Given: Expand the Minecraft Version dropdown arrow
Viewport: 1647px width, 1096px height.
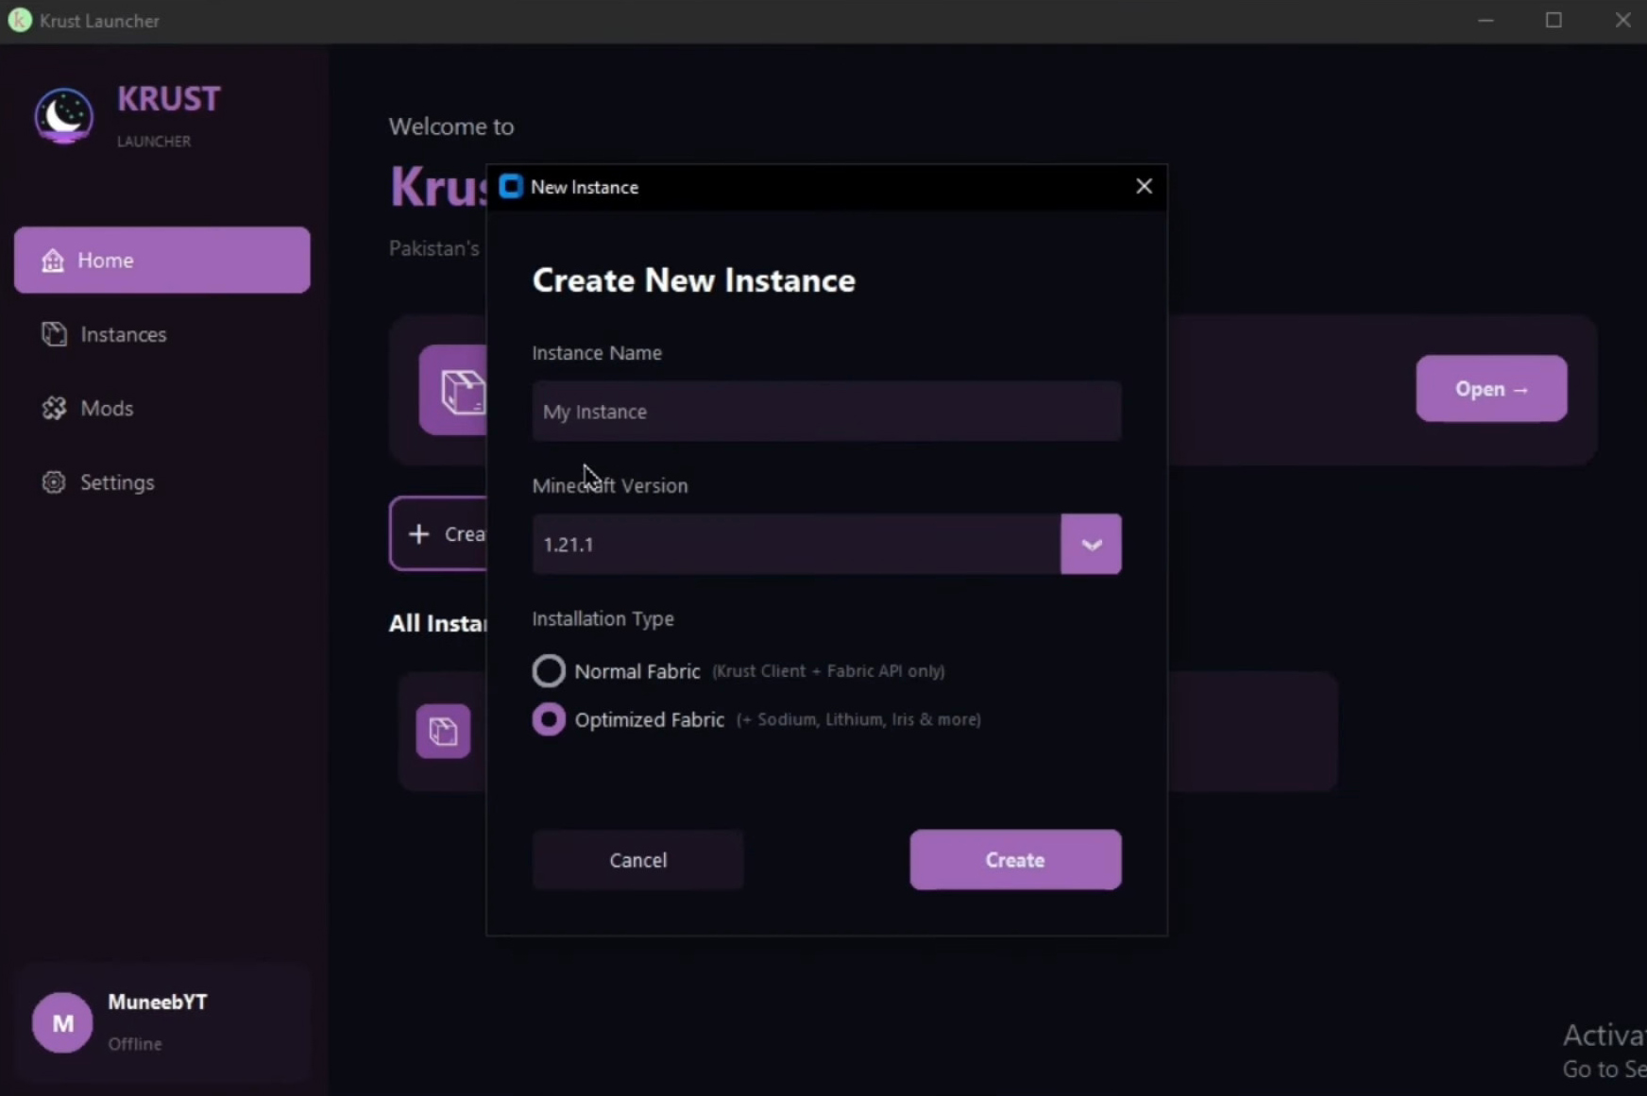Looking at the screenshot, I should click(x=1091, y=545).
